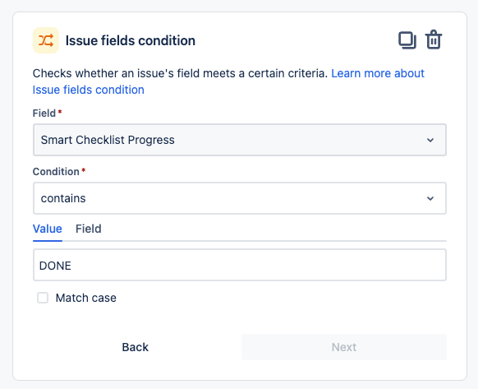Open the Condition dropdown set to contains
Viewport: 478px width, 389px height.
pos(240,198)
